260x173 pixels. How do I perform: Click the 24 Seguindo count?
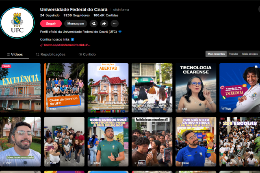tap(50, 15)
